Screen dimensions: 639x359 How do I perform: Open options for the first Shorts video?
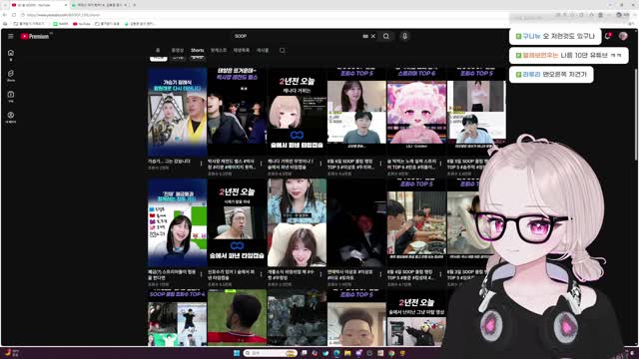point(201,164)
